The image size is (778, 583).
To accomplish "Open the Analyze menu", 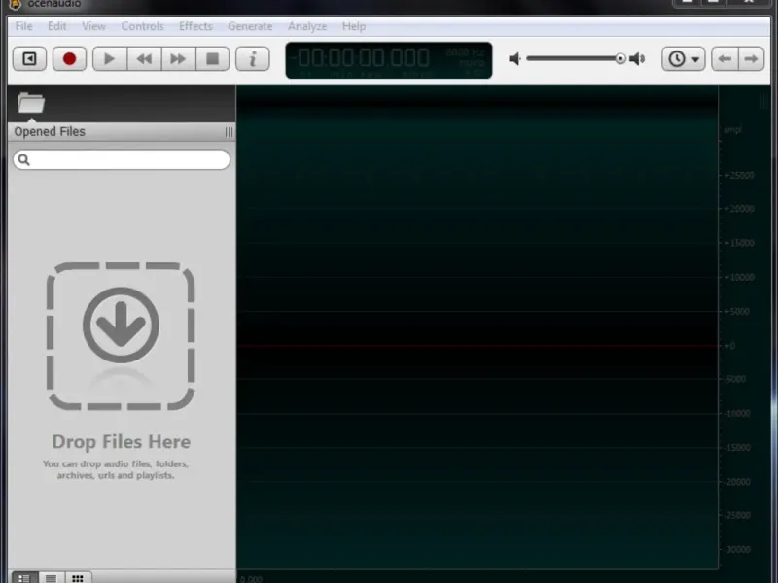I will 307,26.
